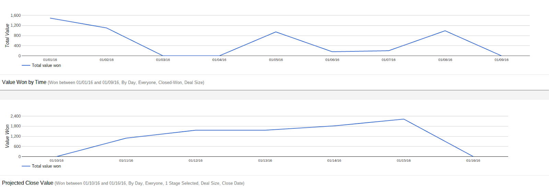This screenshot has height=189, width=549.
Task: Click the 01/16/16 date axis label
Action: [473, 161]
